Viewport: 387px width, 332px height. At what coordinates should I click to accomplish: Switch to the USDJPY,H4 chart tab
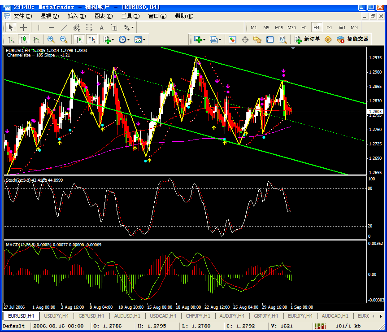click(x=56, y=316)
